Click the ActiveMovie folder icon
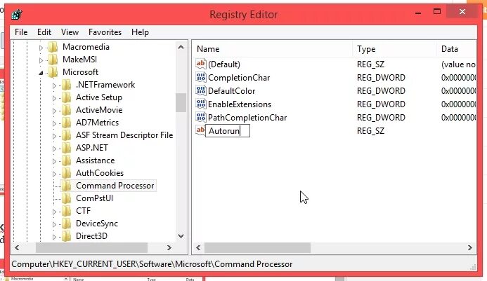 point(67,110)
